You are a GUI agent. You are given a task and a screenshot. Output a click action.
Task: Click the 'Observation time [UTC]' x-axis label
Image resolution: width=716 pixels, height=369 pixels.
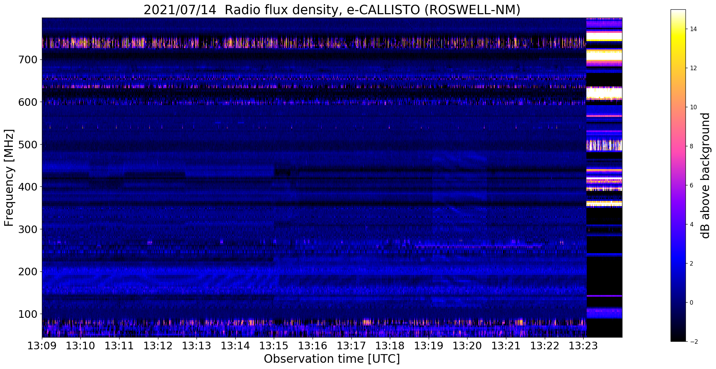pos(332,359)
